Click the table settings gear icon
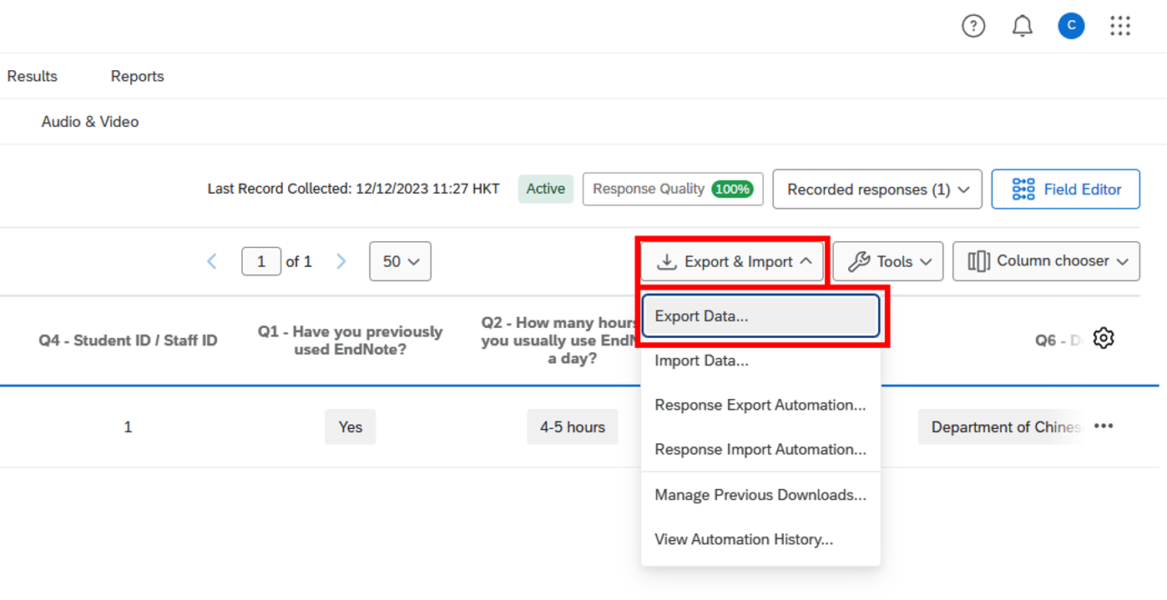This screenshot has height=600, width=1167. (x=1104, y=338)
